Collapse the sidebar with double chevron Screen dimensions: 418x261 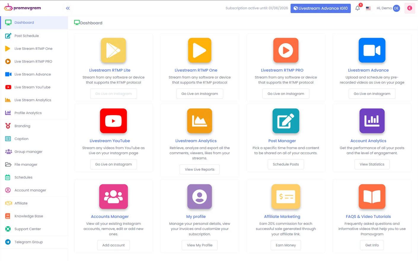click(x=68, y=8)
